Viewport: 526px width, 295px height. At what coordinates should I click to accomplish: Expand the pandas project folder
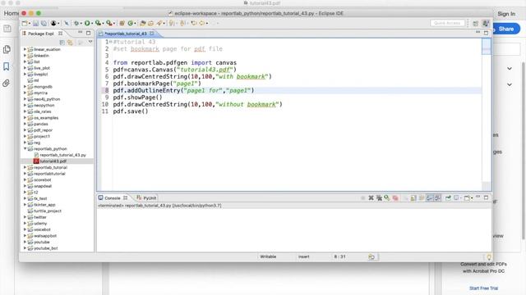pos(25,124)
